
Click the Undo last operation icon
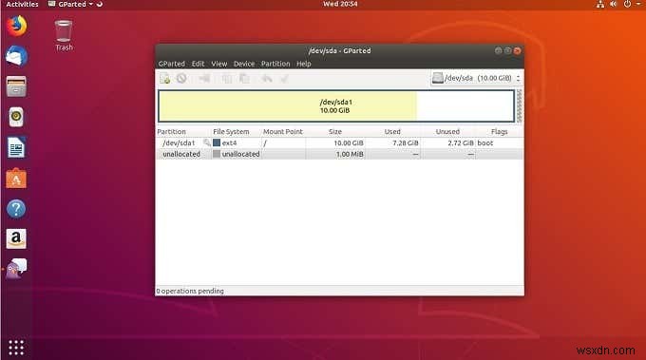coord(267,78)
